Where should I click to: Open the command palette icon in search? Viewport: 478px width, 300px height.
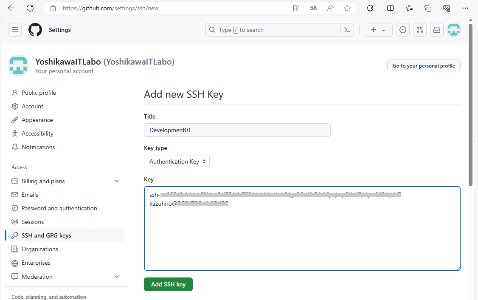[347, 30]
